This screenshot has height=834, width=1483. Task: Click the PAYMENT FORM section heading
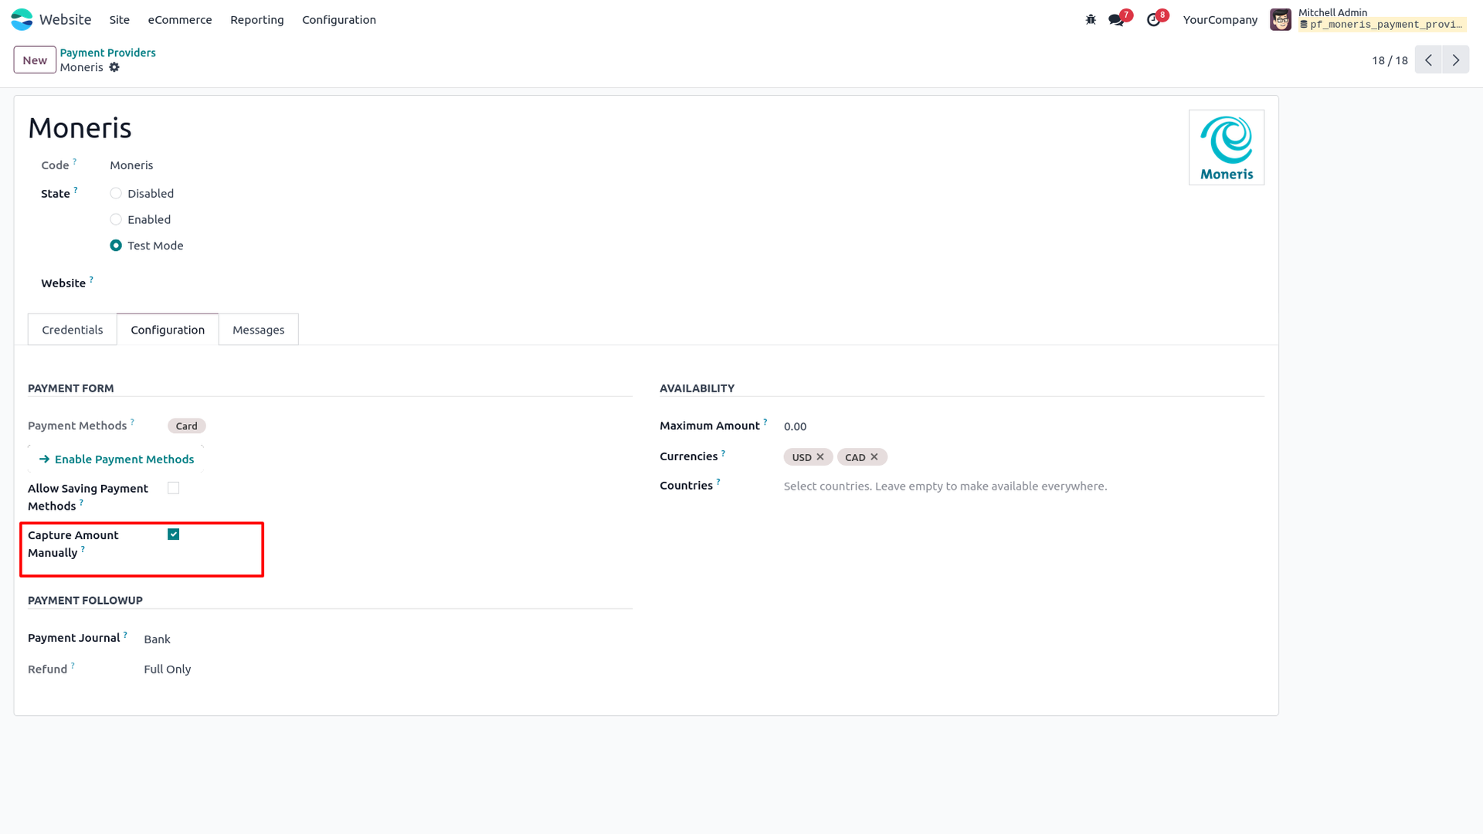(71, 388)
